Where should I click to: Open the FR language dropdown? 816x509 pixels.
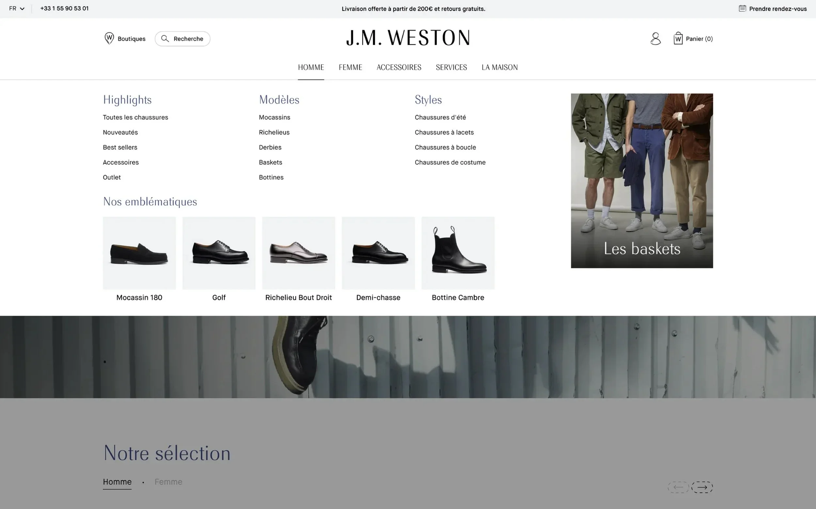[x=17, y=8]
